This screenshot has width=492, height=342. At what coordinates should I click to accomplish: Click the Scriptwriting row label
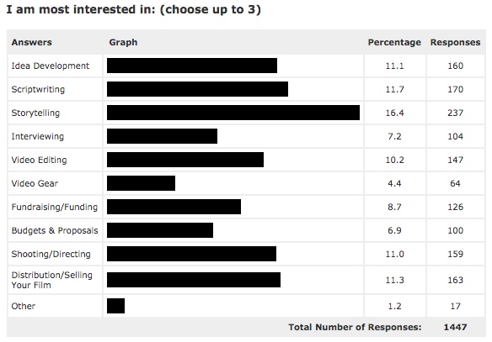click(38, 89)
